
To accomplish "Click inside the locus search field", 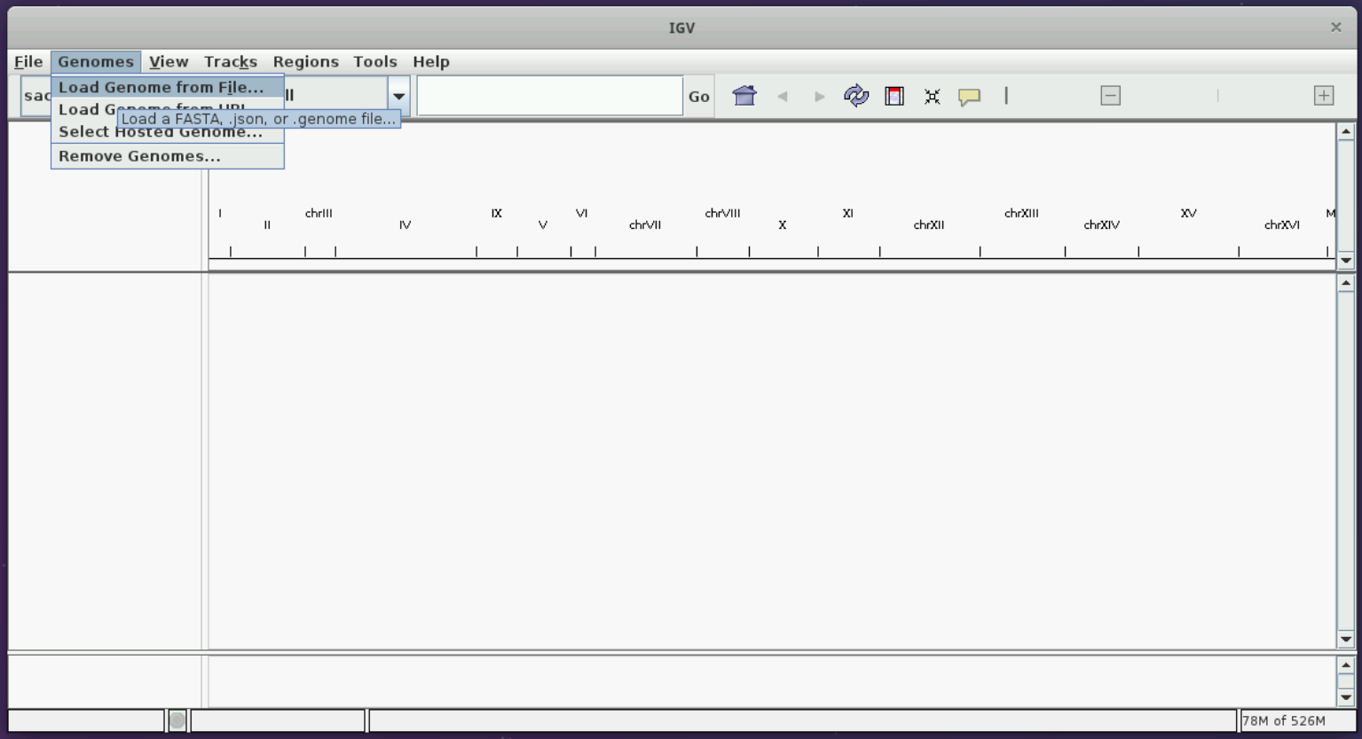I will (x=548, y=95).
